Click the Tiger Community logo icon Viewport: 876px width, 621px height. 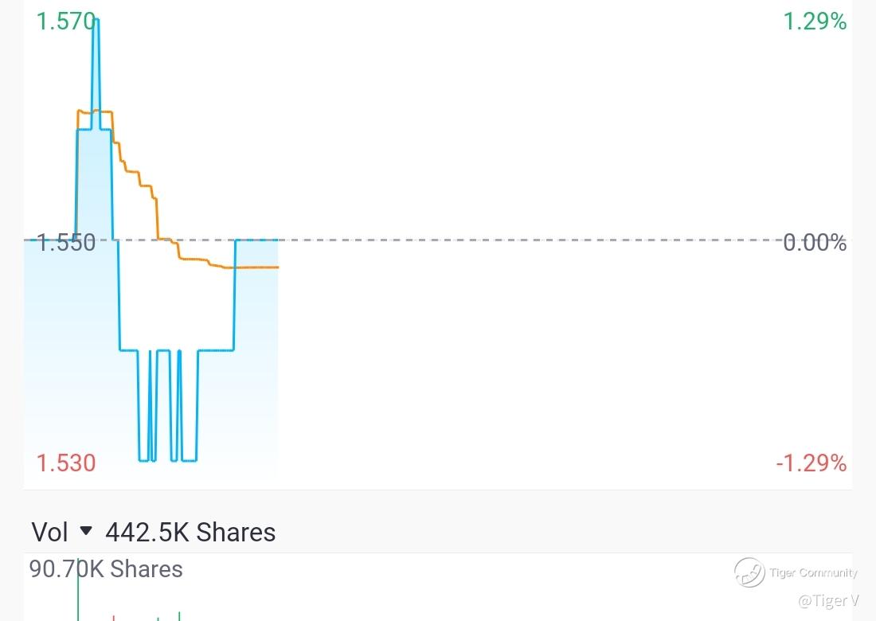[x=749, y=572]
